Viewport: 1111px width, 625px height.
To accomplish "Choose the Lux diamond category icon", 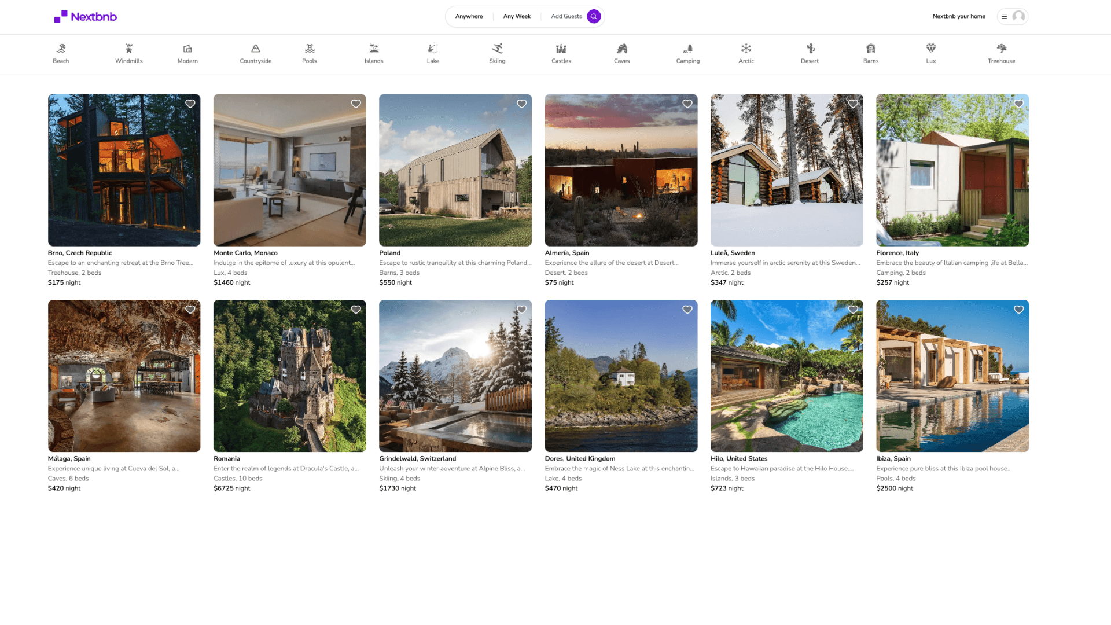I will coord(930,49).
